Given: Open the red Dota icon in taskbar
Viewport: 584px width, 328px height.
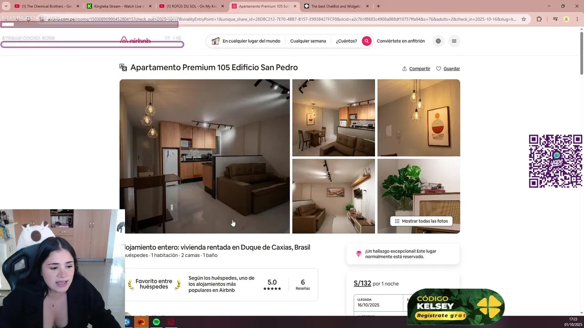Looking at the screenshot, I should click(x=171, y=322).
